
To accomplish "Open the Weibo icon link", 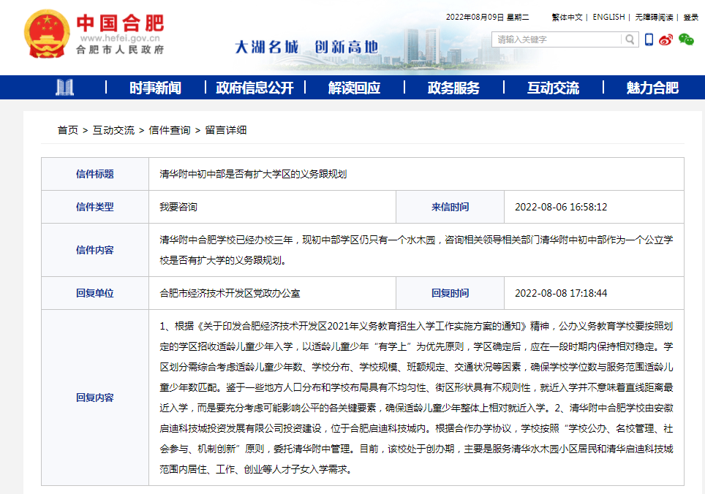I will (x=666, y=39).
